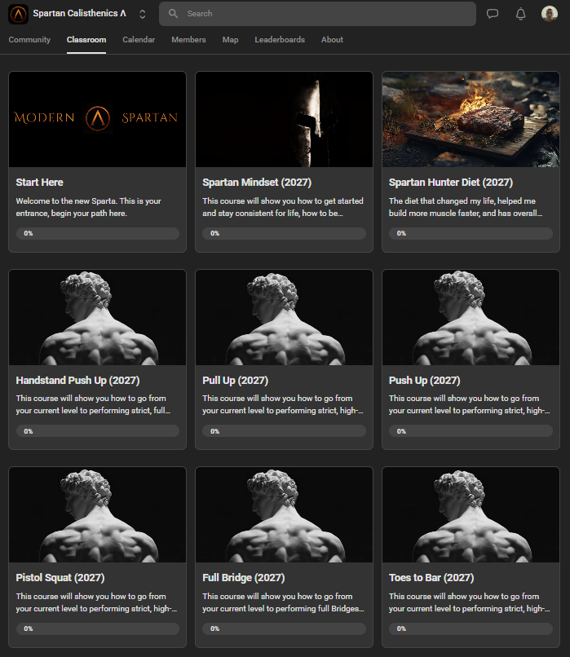The image size is (570, 657).
Task: Click the Push Up progress bar
Action: coord(471,431)
